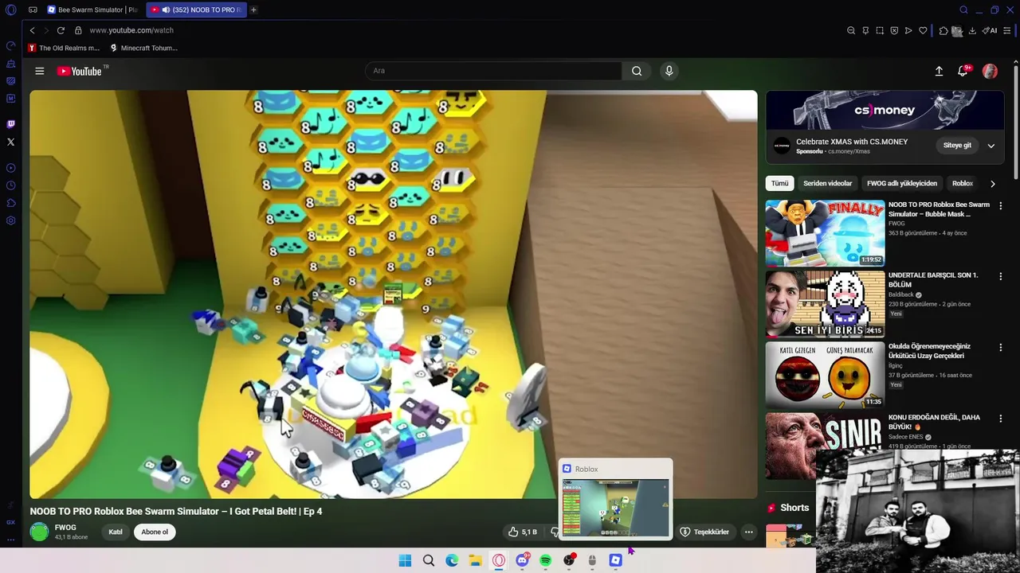The image size is (1020, 573).
Task: Open the Minecraft Tohum bookmark
Action: click(x=143, y=48)
